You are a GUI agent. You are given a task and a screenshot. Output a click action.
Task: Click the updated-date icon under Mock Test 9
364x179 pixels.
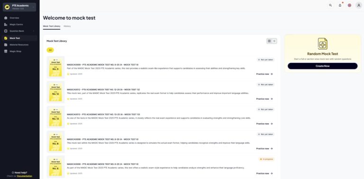pos(68,74)
